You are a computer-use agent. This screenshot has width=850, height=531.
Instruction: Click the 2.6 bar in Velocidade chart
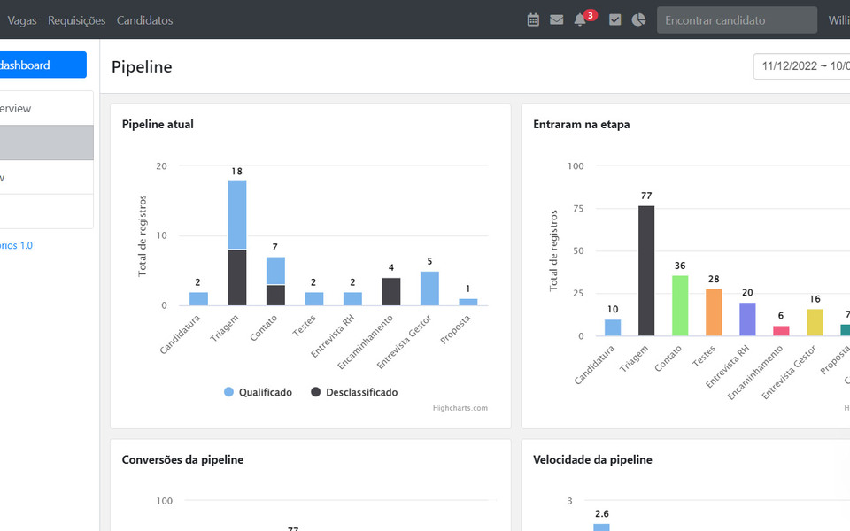point(601,527)
